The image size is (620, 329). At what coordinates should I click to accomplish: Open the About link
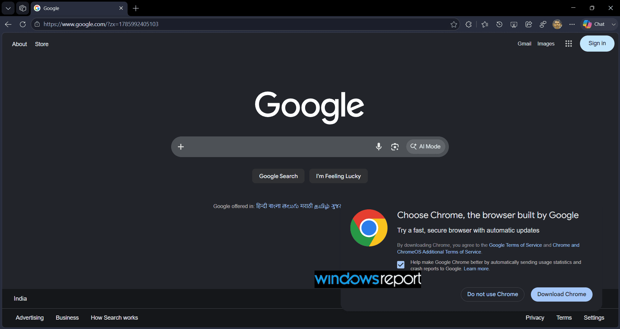(x=20, y=44)
